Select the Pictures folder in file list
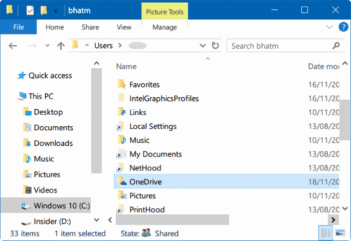This screenshot has width=351, height=241. coord(142,195)
